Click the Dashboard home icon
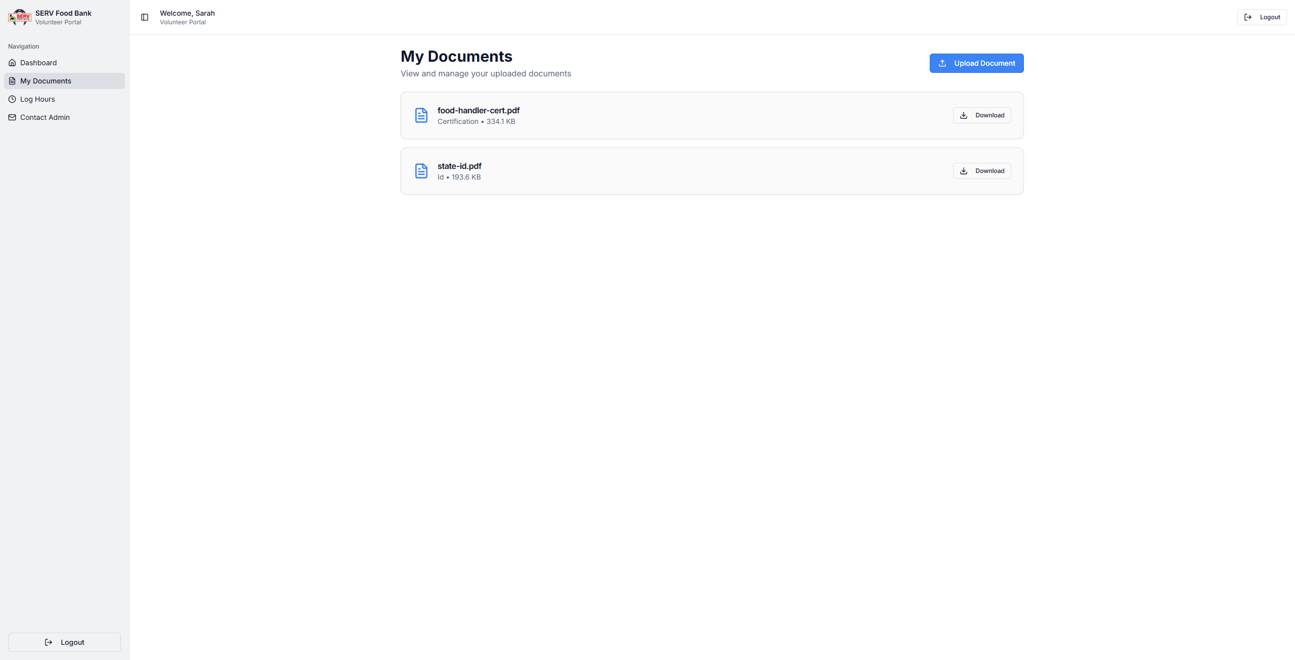Screen dimensions: 1295x660 (x=12, y=63)
